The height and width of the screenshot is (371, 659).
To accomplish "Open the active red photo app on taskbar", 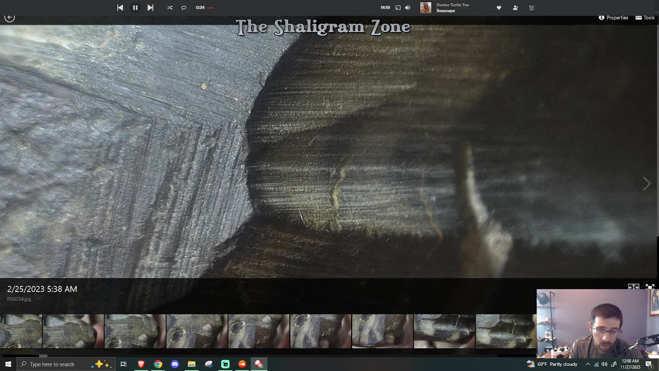I will [x=259, y=364].
